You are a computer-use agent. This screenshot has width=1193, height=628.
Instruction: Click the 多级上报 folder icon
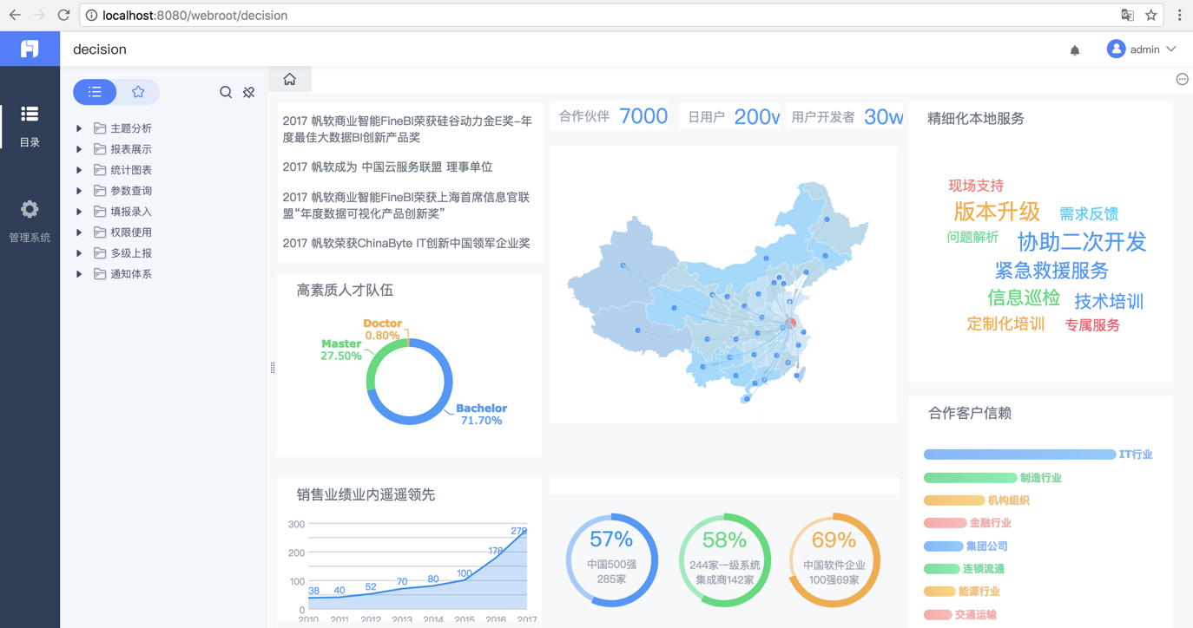tap(100, 253)
